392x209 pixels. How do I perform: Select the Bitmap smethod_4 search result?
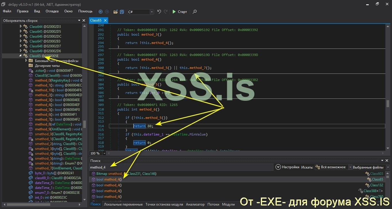tap(237, 174)
